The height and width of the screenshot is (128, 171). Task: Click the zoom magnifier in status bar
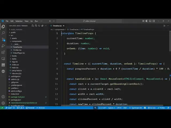point(95,108)
